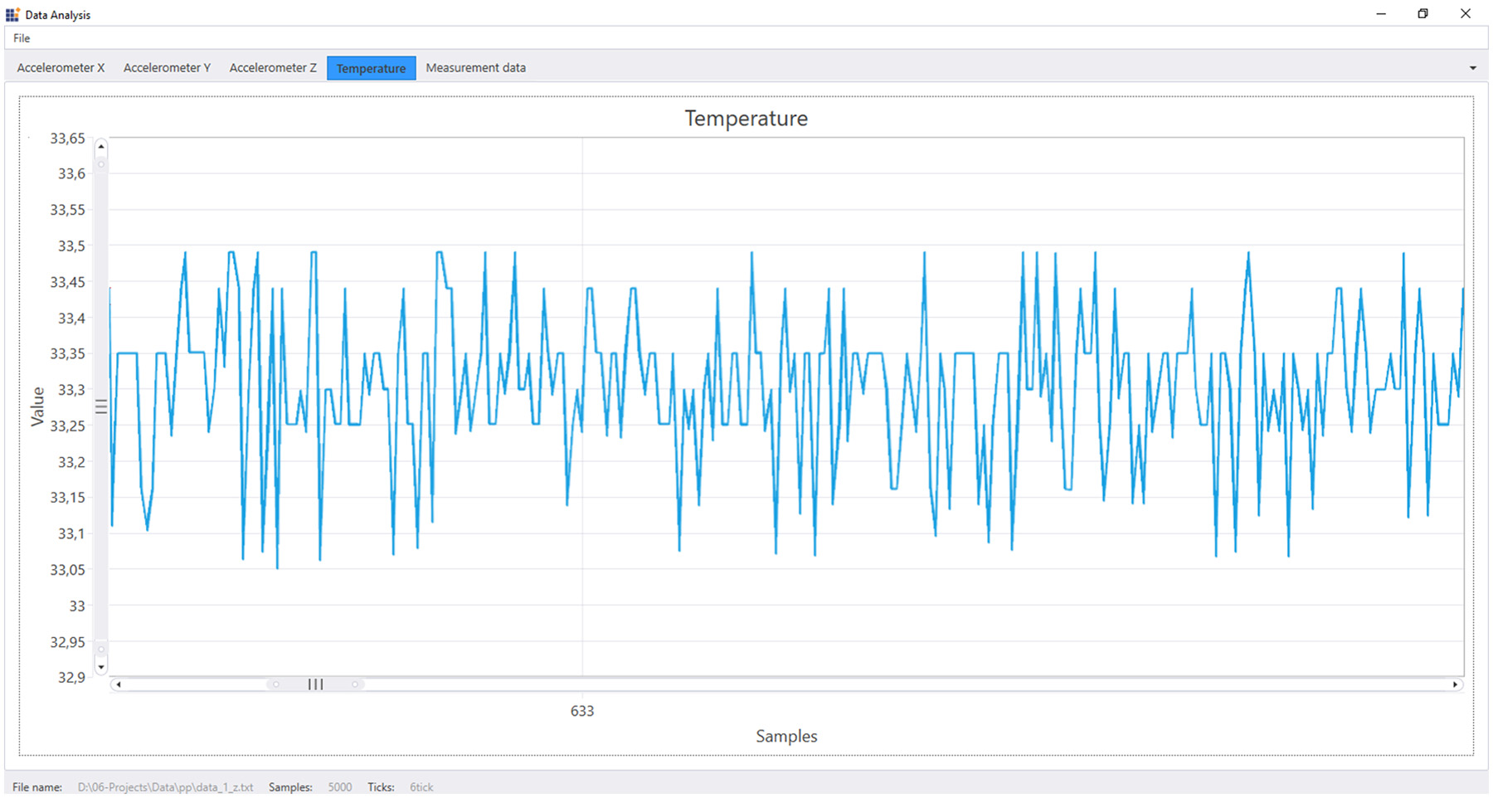Restore down the application window
This screenshot has width=1493, height=798.
[x=1422, y=14]
